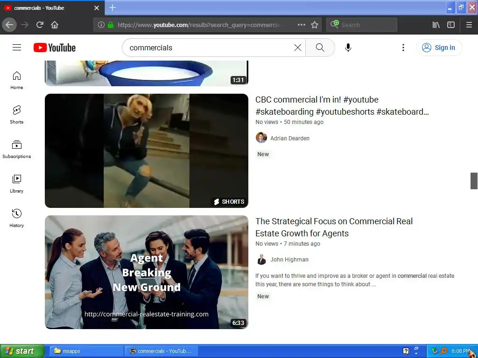Viewport: 478px width, 358px height.
Task: Toggle the browser sidebar icon
Action: [451, 25]
